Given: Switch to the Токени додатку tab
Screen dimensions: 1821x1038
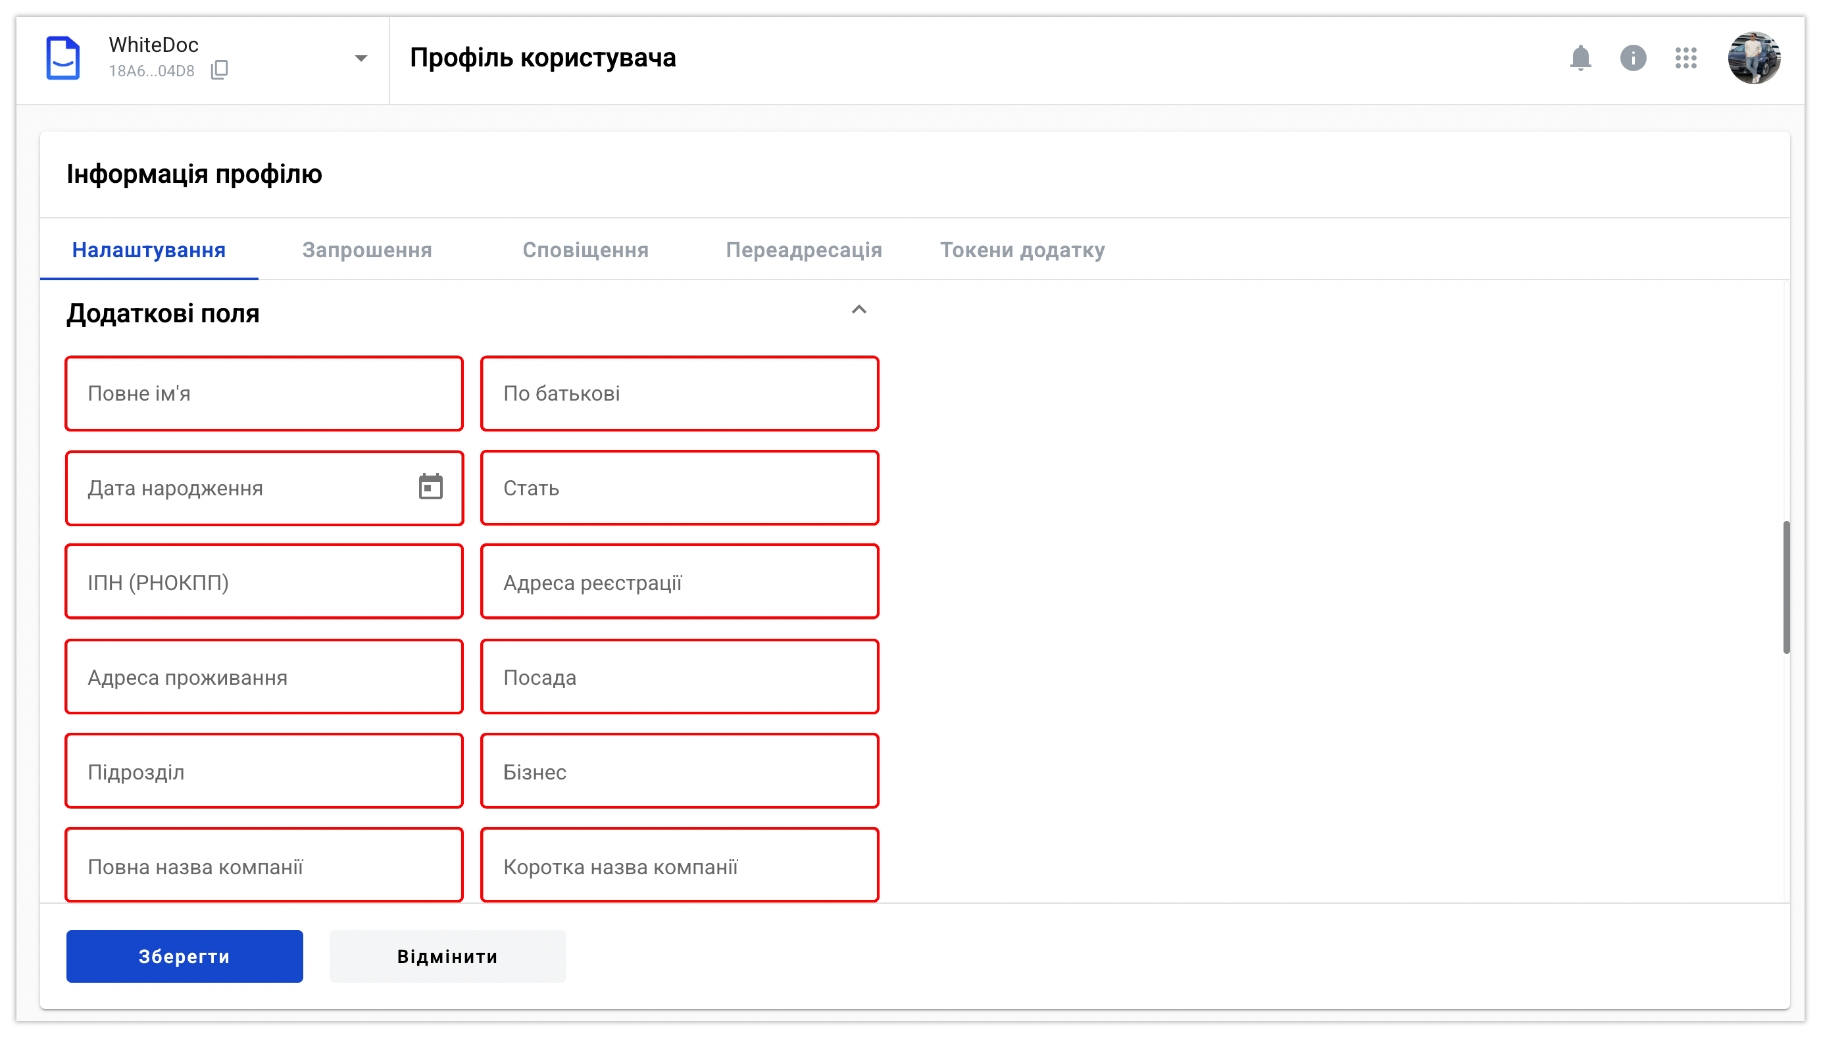Looking at the screenshot, I should click(1022, 250).
